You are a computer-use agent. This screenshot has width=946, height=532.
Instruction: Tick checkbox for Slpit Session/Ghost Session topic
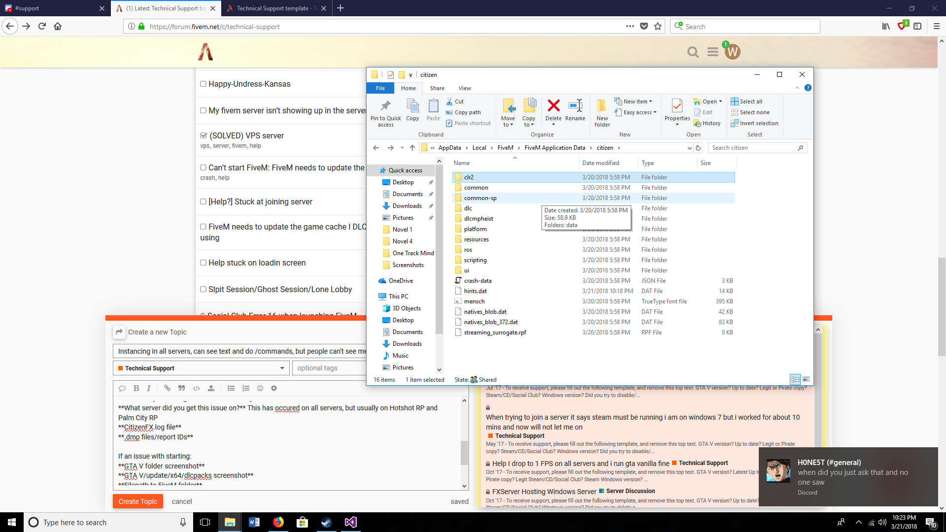(x=203, y=289)
